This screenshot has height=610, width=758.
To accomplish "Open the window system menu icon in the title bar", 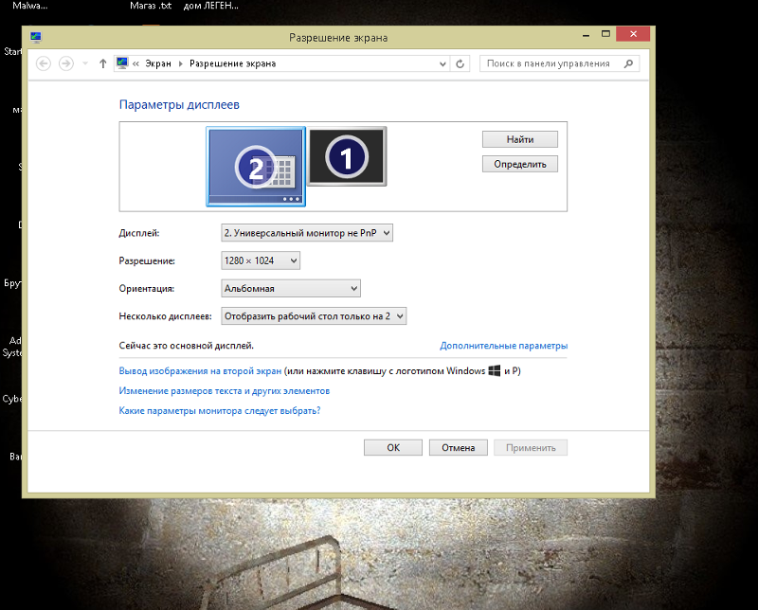I will pos(36,38).
